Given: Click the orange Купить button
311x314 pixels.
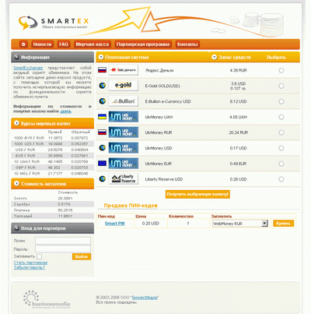Looking at the screenshot, I should (283, 224).
